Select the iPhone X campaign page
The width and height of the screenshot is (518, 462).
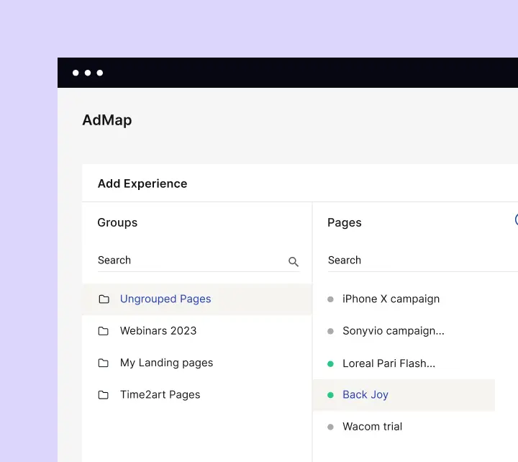[391, 299]
